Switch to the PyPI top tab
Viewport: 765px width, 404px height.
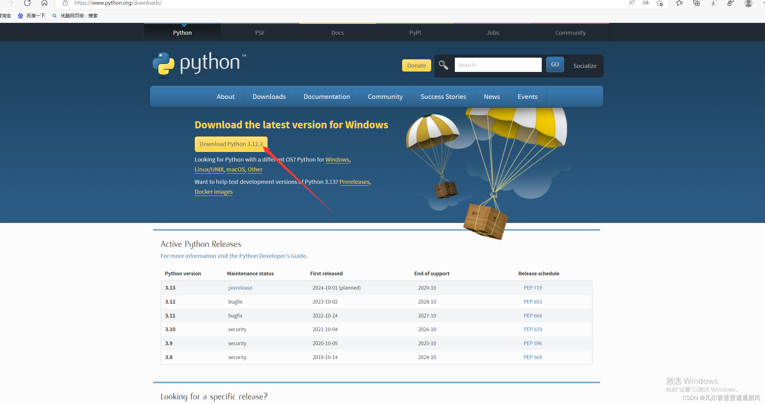pyautogui.click(x=415, y=33)
